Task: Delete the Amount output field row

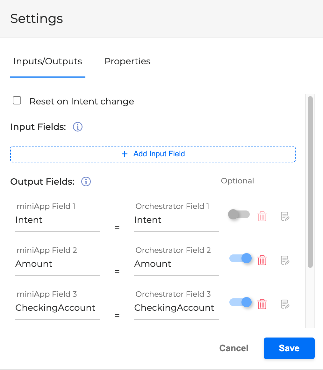Action: 262,260
